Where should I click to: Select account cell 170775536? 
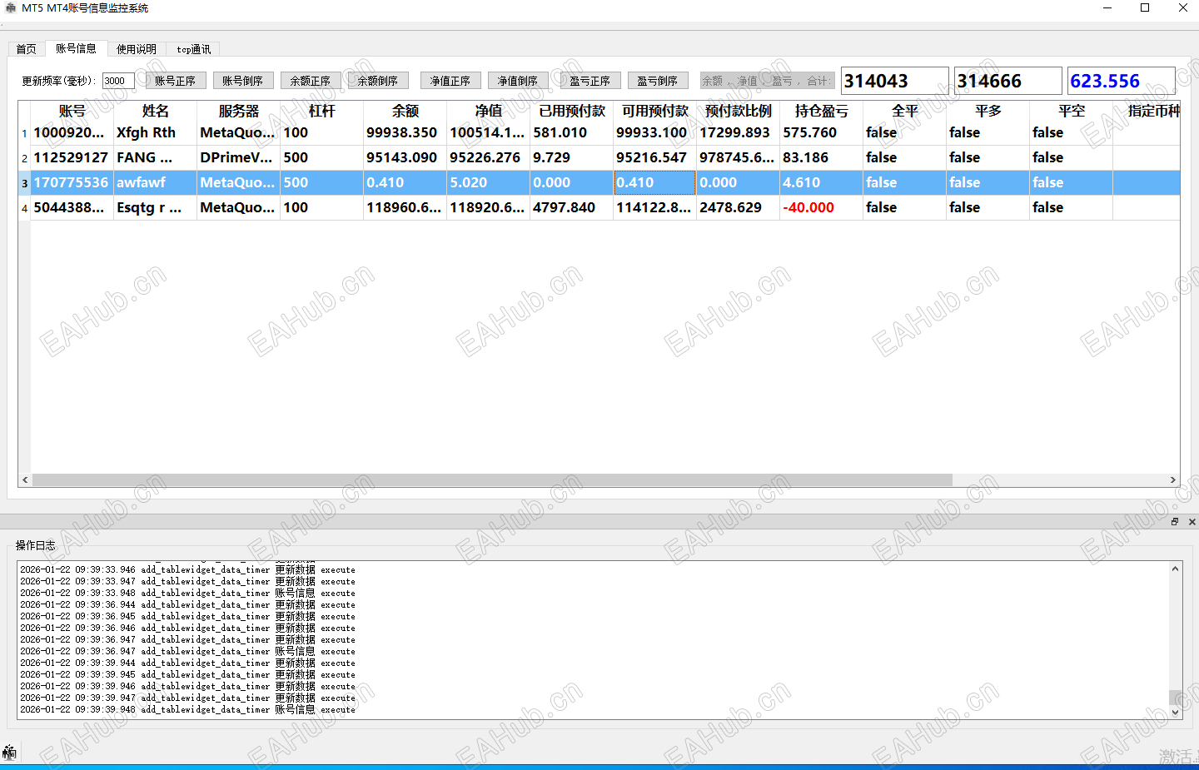(x=72, y=183)
